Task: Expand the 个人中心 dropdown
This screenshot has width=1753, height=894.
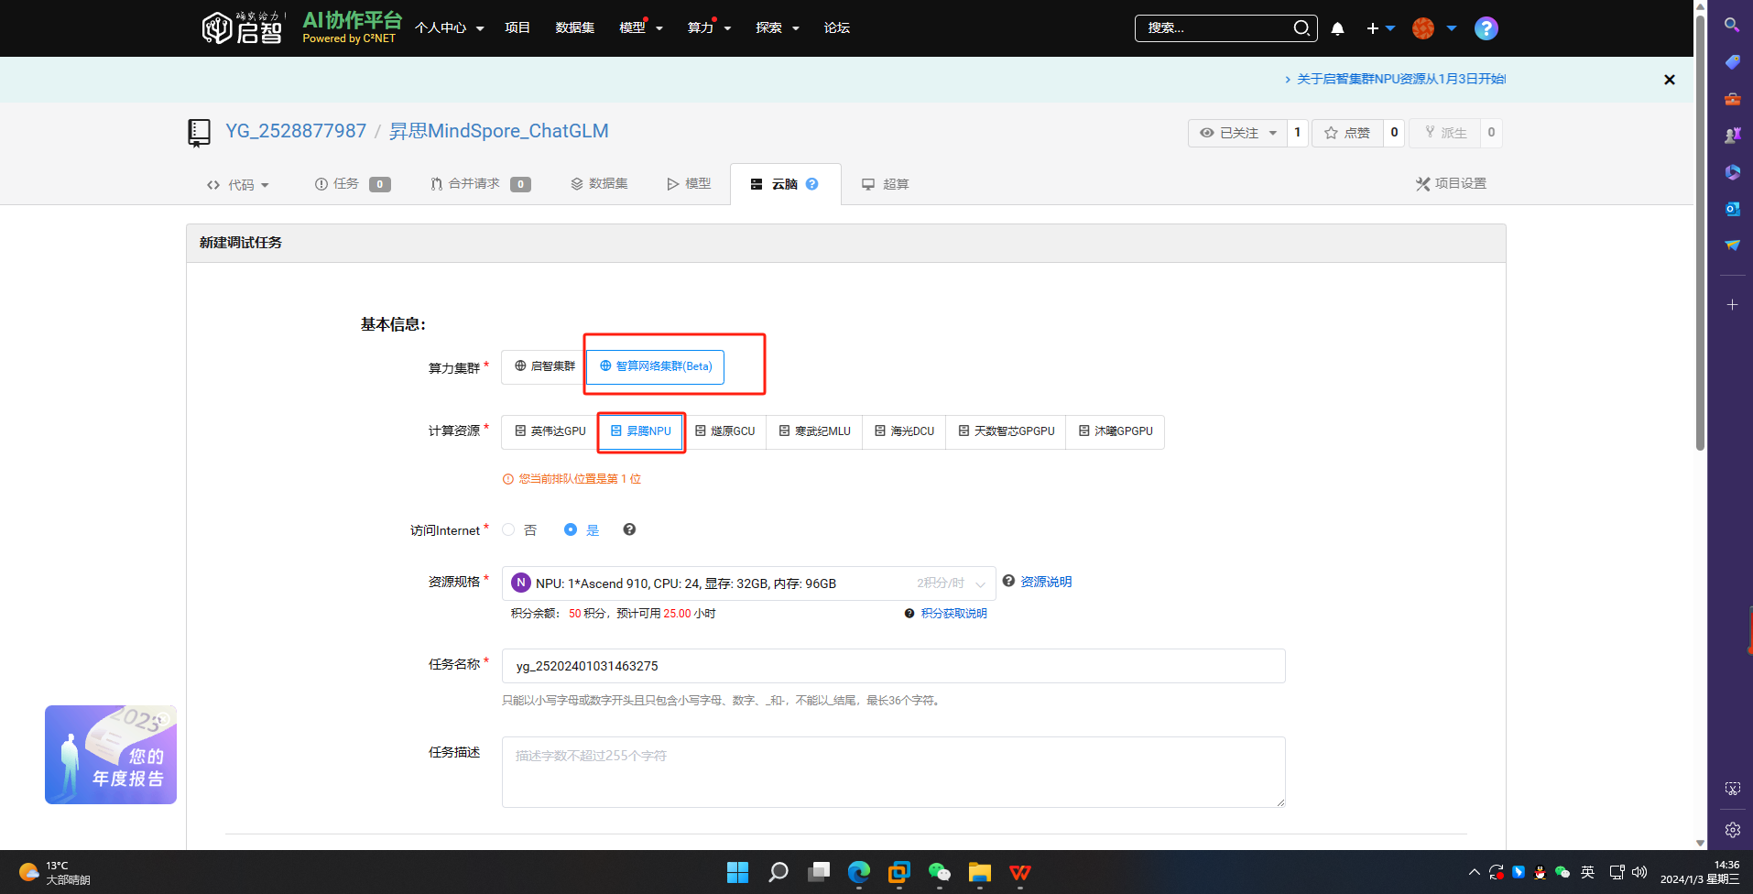Action: coord(449,28)
